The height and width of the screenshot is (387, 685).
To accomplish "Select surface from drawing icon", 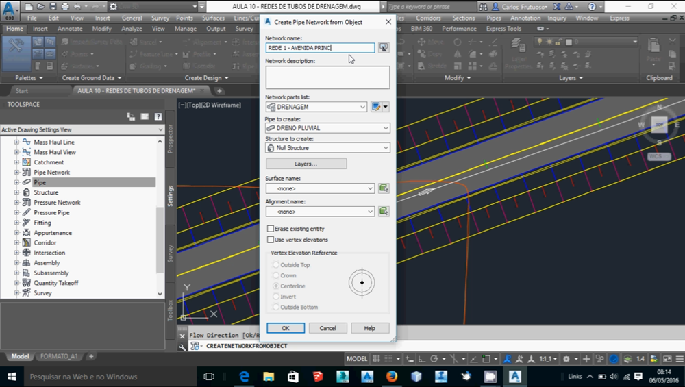I will pyautogui.click(x=384, y=188).
